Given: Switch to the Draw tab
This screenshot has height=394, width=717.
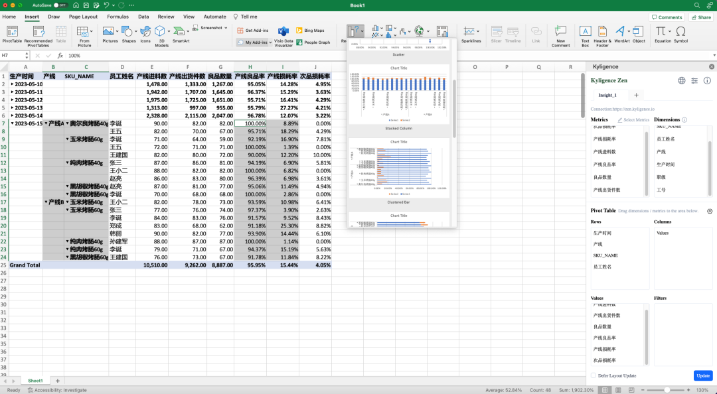Looking at the screenshot, I should click(54, 17).
